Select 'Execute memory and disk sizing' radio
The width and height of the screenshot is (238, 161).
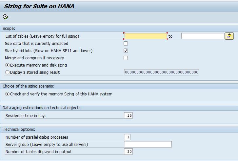coord(8,65)
